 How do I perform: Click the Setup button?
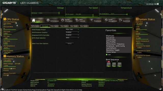pyautogui.click(x=70, y=43)
